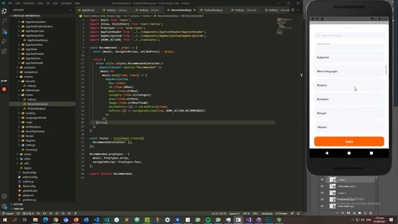This screenshot has width=398, height=224.
Task: Click the split editor icon
Action: pos(293,10)
